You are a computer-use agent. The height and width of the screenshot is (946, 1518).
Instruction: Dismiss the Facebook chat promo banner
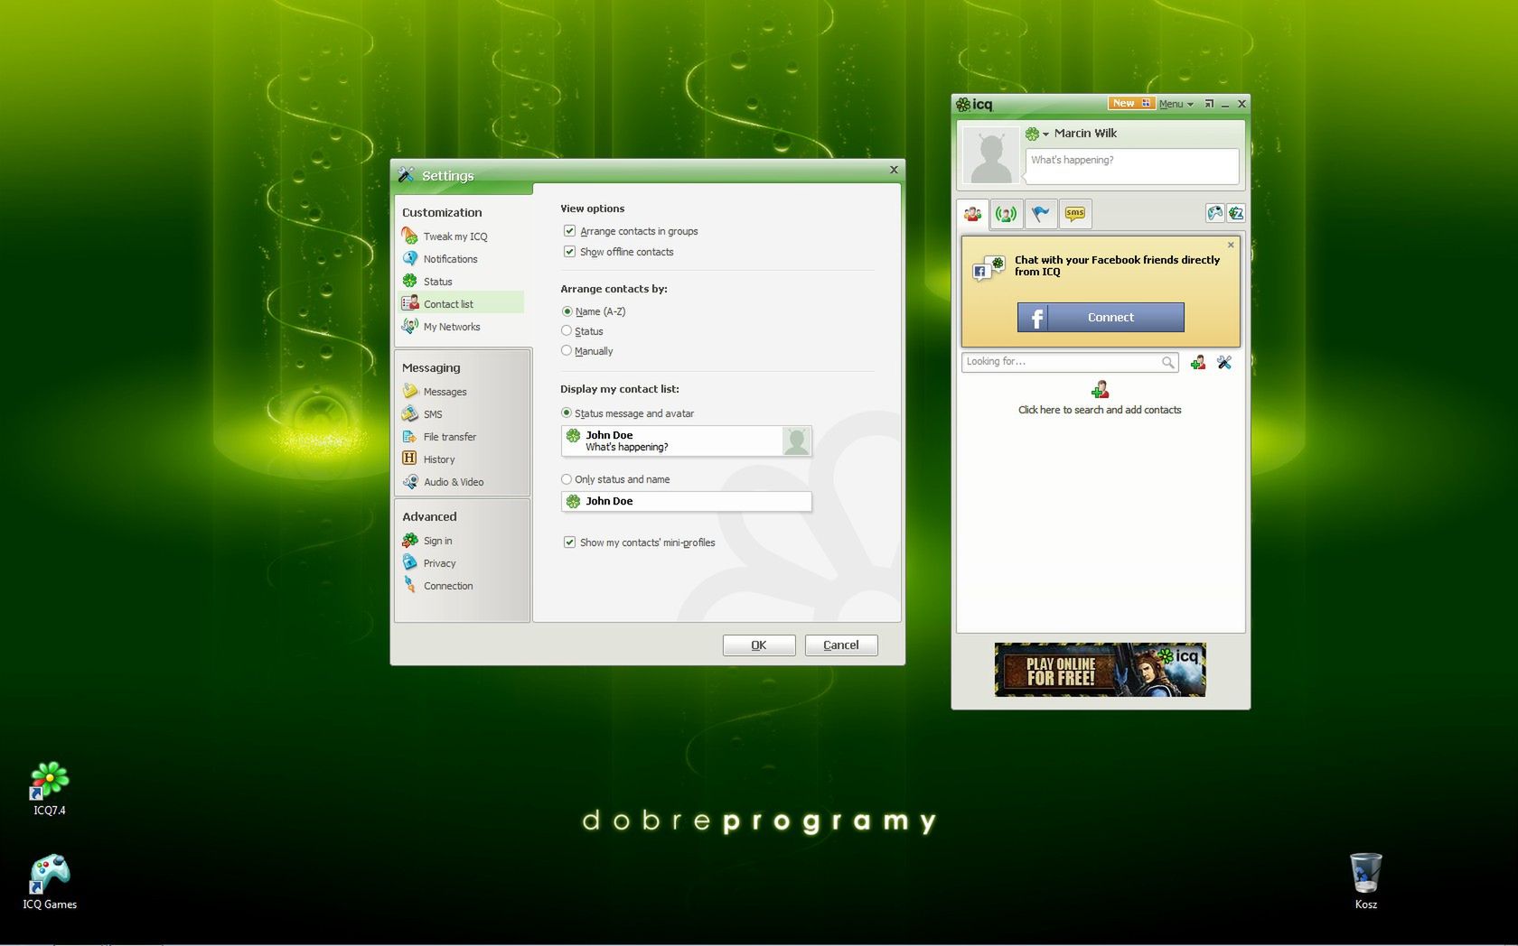pyautogui.click(x=1231, y=246)
